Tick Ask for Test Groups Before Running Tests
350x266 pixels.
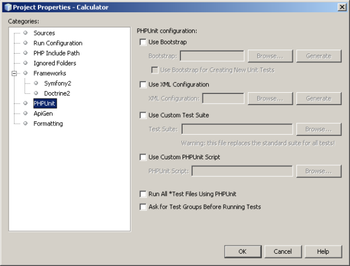pyautogui.click(x=143, y=207)
